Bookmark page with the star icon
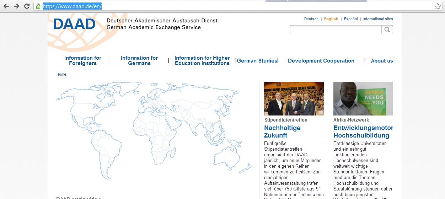The height and width of the screenshot is (199, 445). [x=438, y=6]
